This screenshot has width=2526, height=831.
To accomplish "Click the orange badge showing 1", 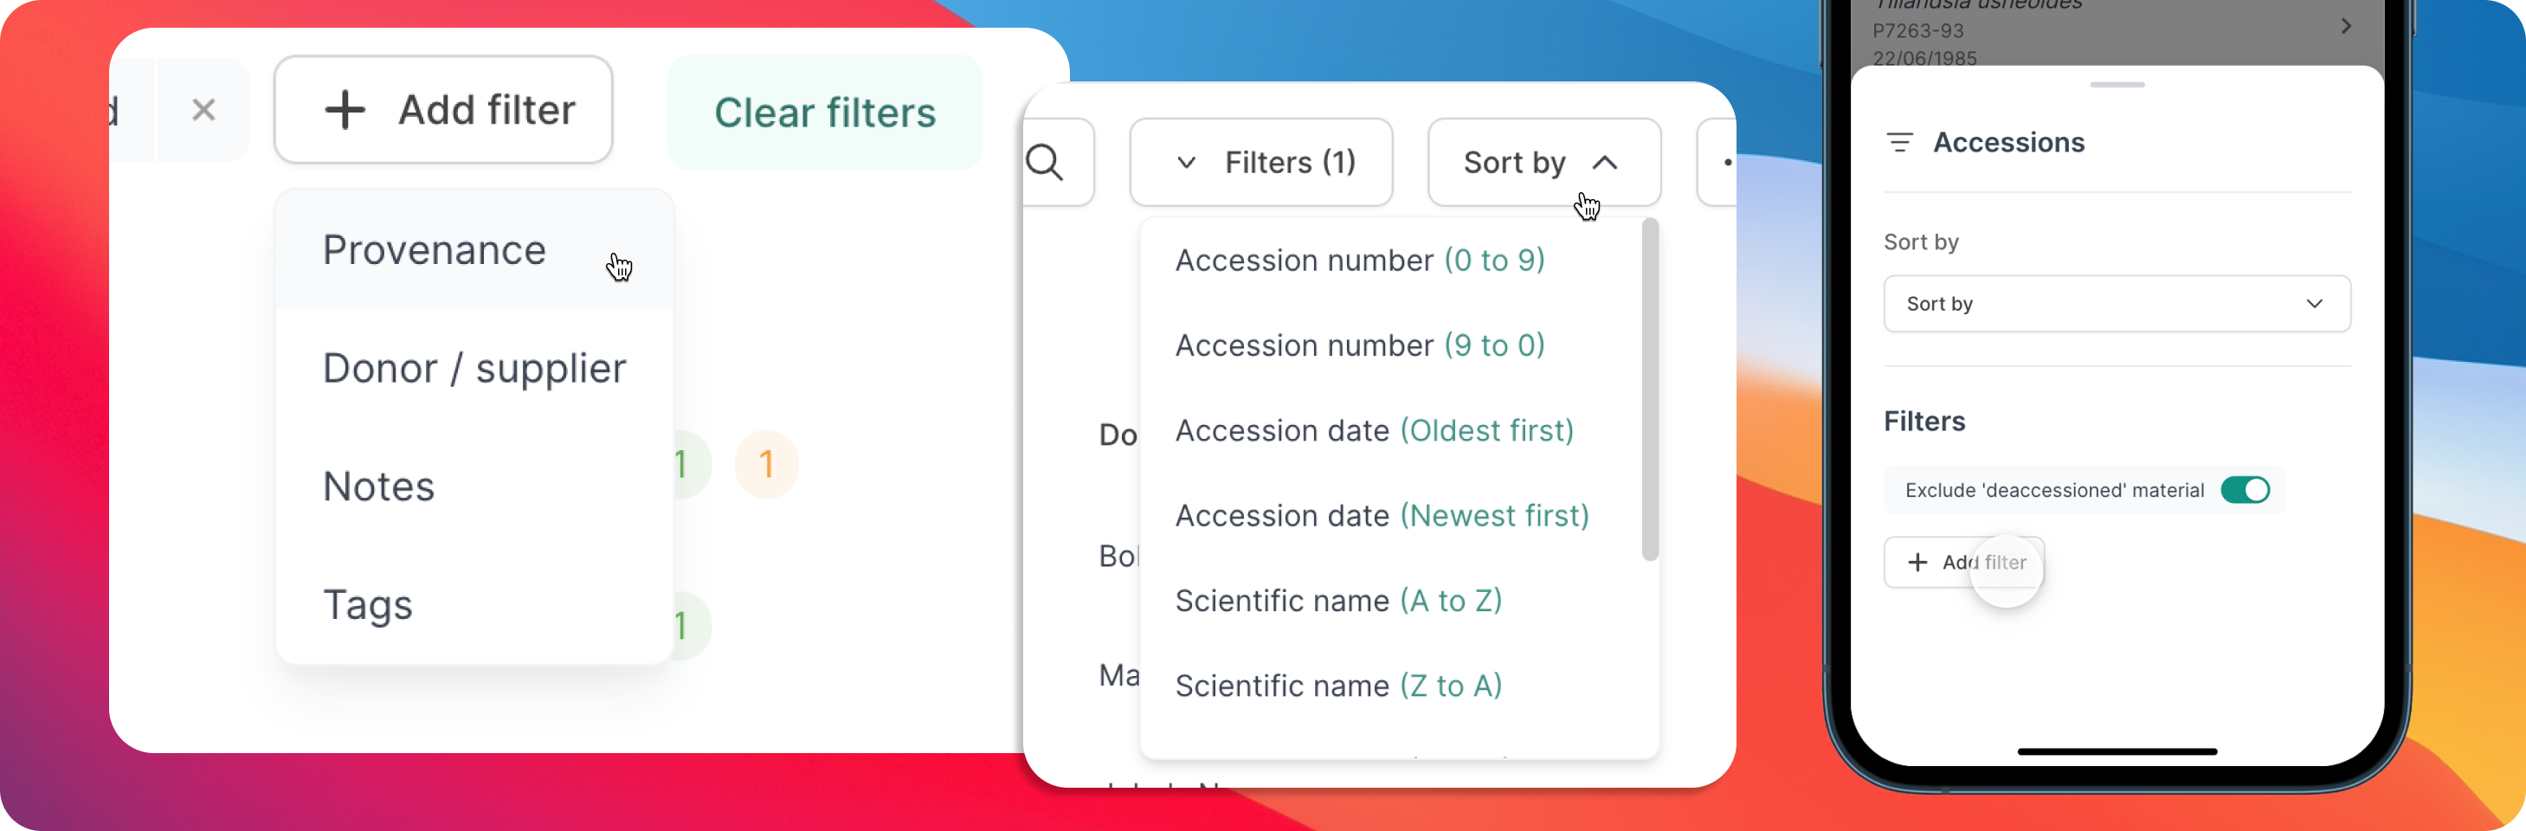I will click(766, 464).
